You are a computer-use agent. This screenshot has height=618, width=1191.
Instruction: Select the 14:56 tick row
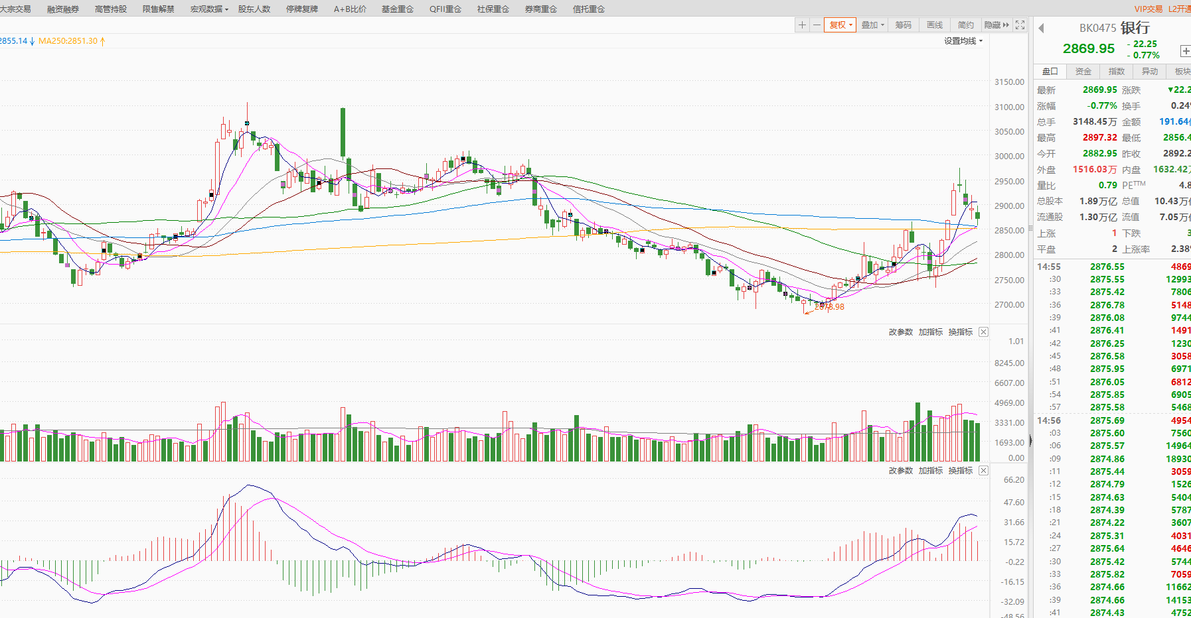coord(1113,420)
